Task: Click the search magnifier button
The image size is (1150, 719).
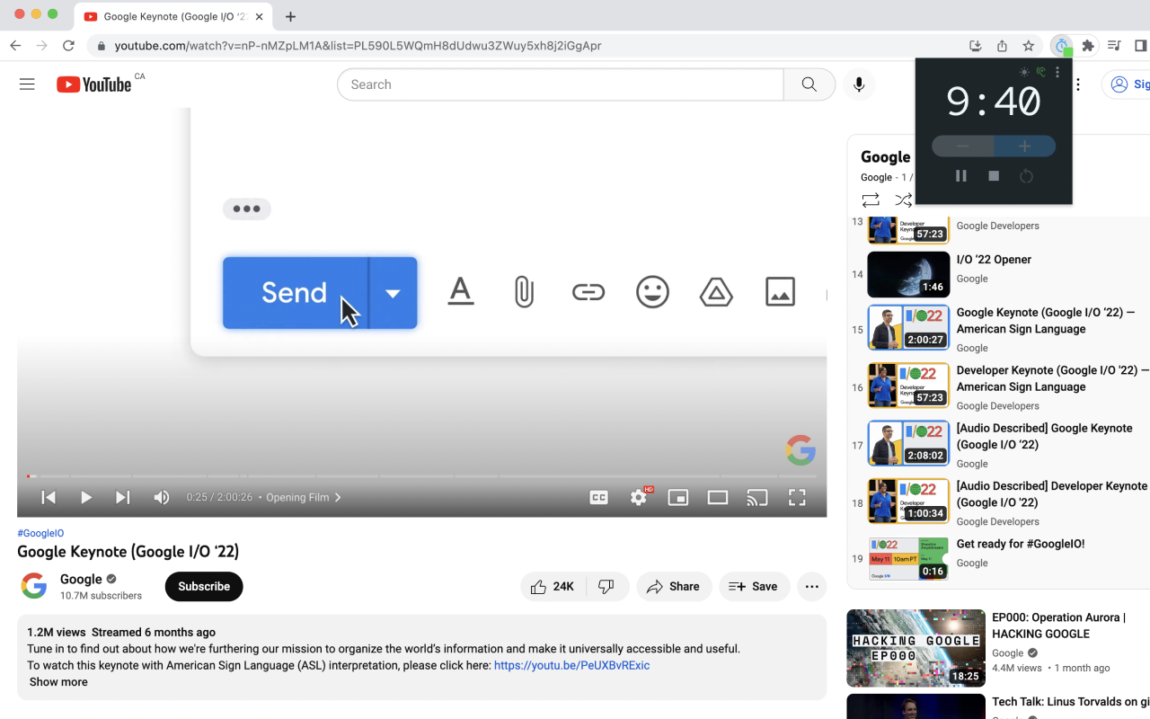Action: (809, 84)
